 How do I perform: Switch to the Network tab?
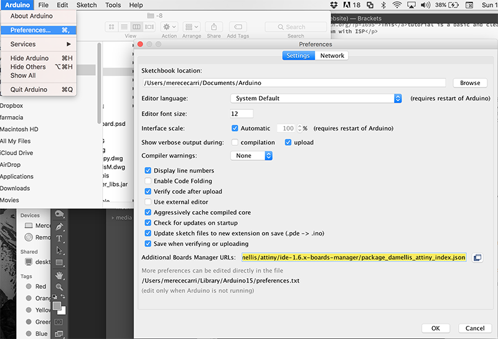point(332,56)
